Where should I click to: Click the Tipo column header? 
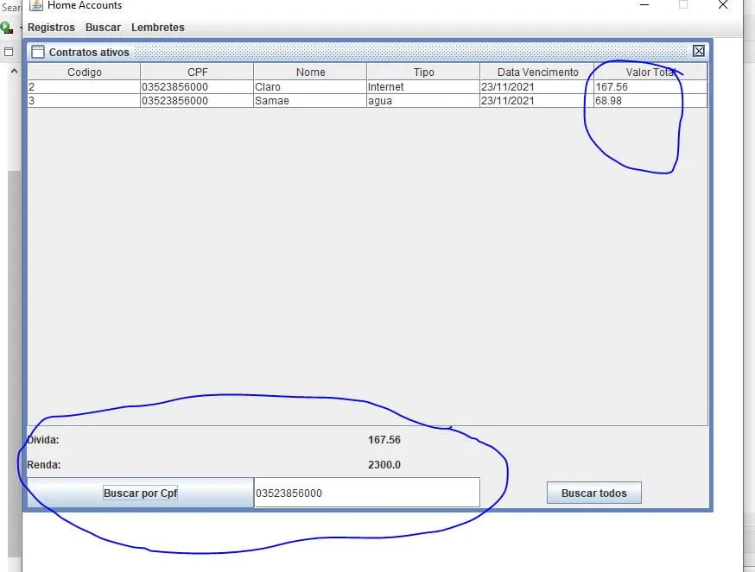pyautogui.click(x=423, y=72)
